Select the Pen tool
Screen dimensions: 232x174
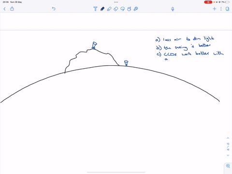pos(102,9)
